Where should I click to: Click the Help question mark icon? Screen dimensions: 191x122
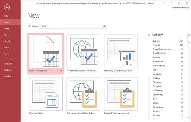click(164, 3)
